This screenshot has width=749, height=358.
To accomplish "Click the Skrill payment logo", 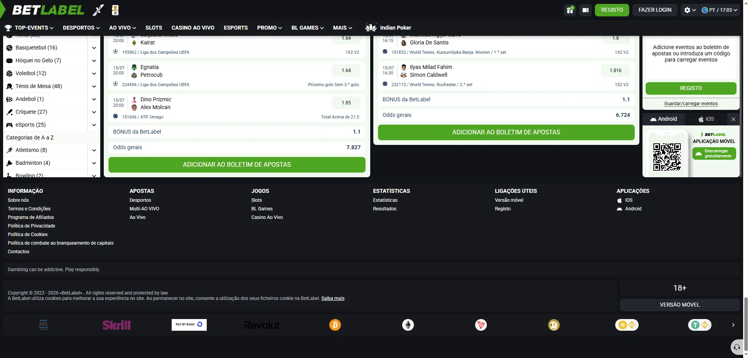I will coord(116,325).
